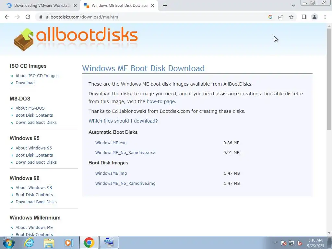This screenshot has width=332, height=249.
Task: Click the Boot Disk Images heading
Action: click(108, 163)
